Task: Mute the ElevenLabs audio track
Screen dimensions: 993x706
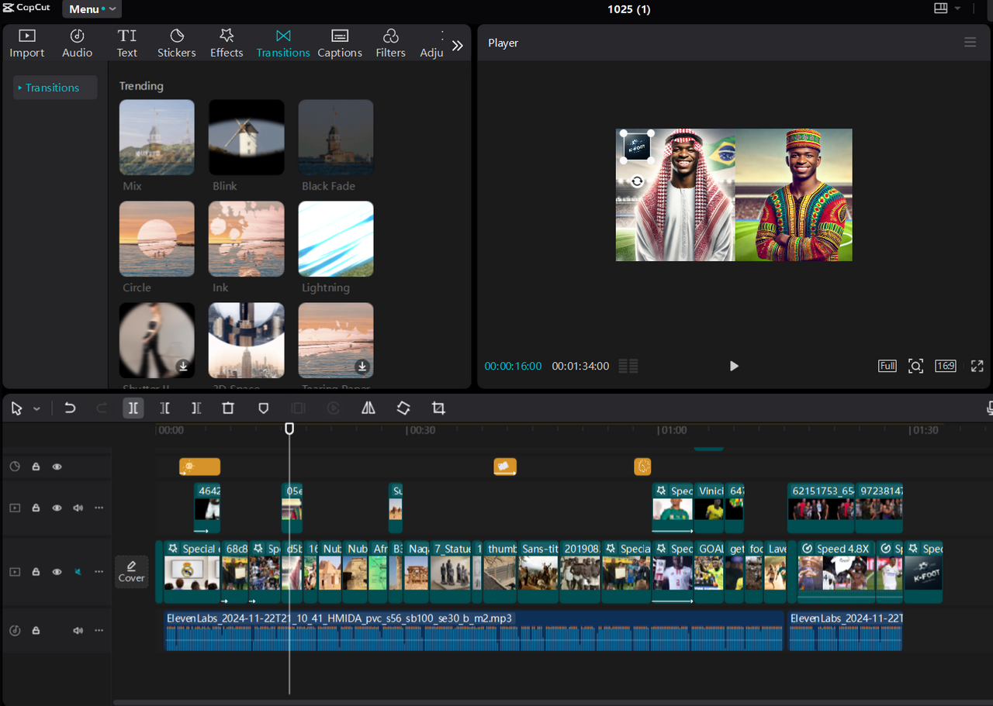Action: 78,631
